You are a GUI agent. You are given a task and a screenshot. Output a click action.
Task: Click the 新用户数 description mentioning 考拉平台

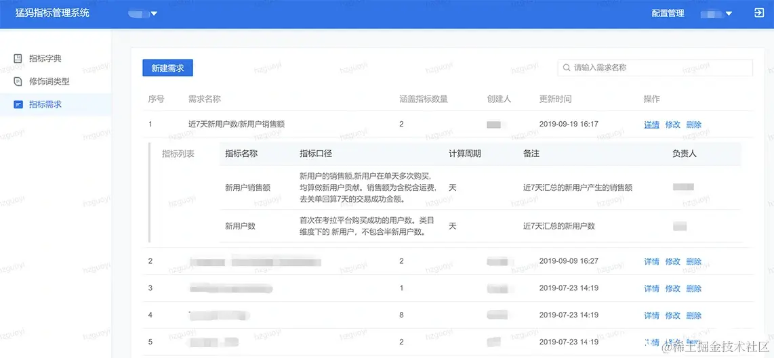tap(367, 226)
